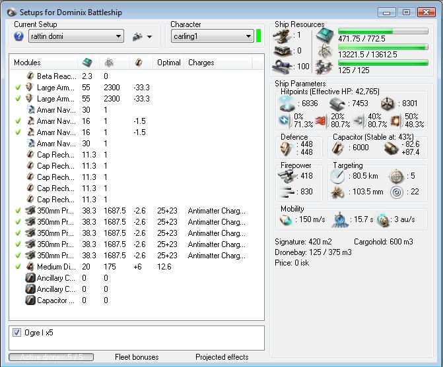Open Projected effects panel
Image resolution: width=443 pixels, height=367 pixels.
tap(222, 357)
